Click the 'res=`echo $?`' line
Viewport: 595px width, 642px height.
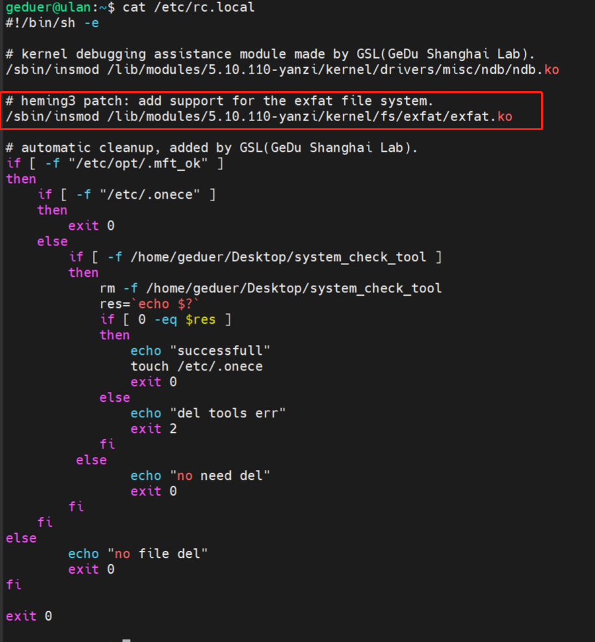click(150, 304)
